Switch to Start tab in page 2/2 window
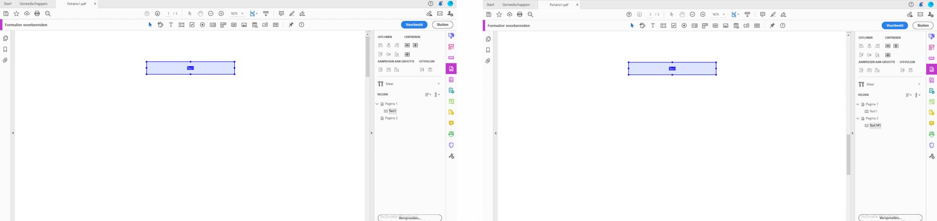Image resolution: width=937 pixels, height=221 pixels. 490,4
